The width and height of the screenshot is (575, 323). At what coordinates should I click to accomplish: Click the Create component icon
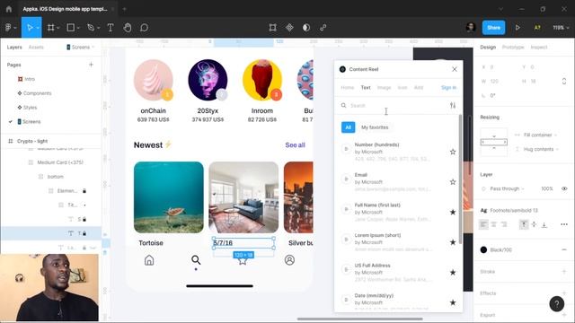tap(289, 28)
